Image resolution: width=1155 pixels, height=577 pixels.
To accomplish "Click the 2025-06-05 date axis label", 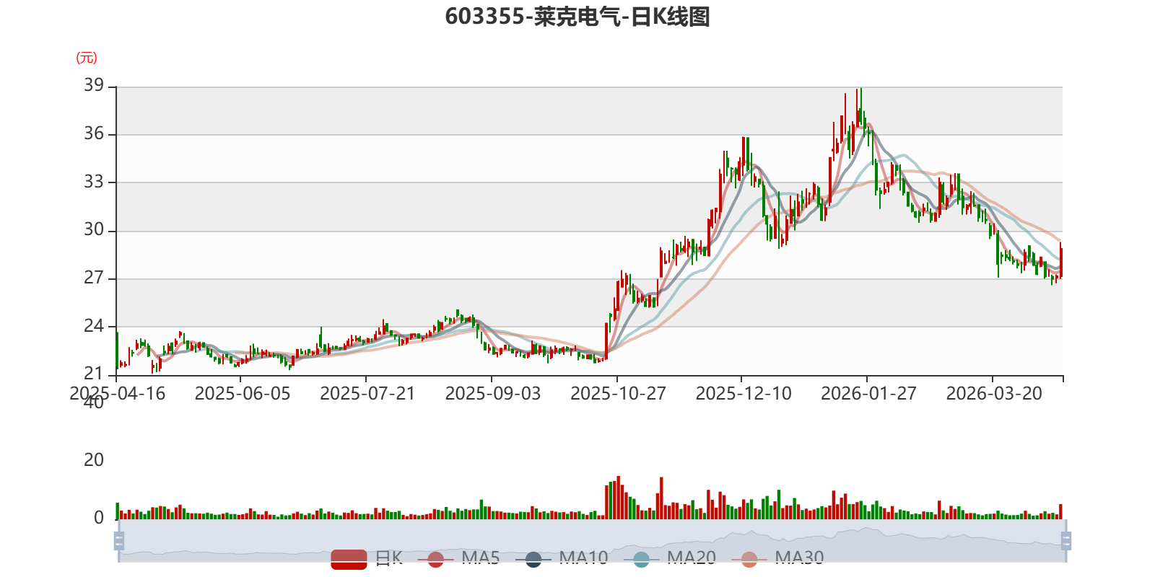I will (x=243, y=394).
